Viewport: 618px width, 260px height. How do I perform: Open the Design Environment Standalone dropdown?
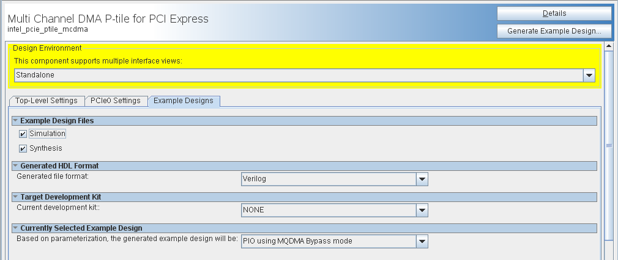589,75
